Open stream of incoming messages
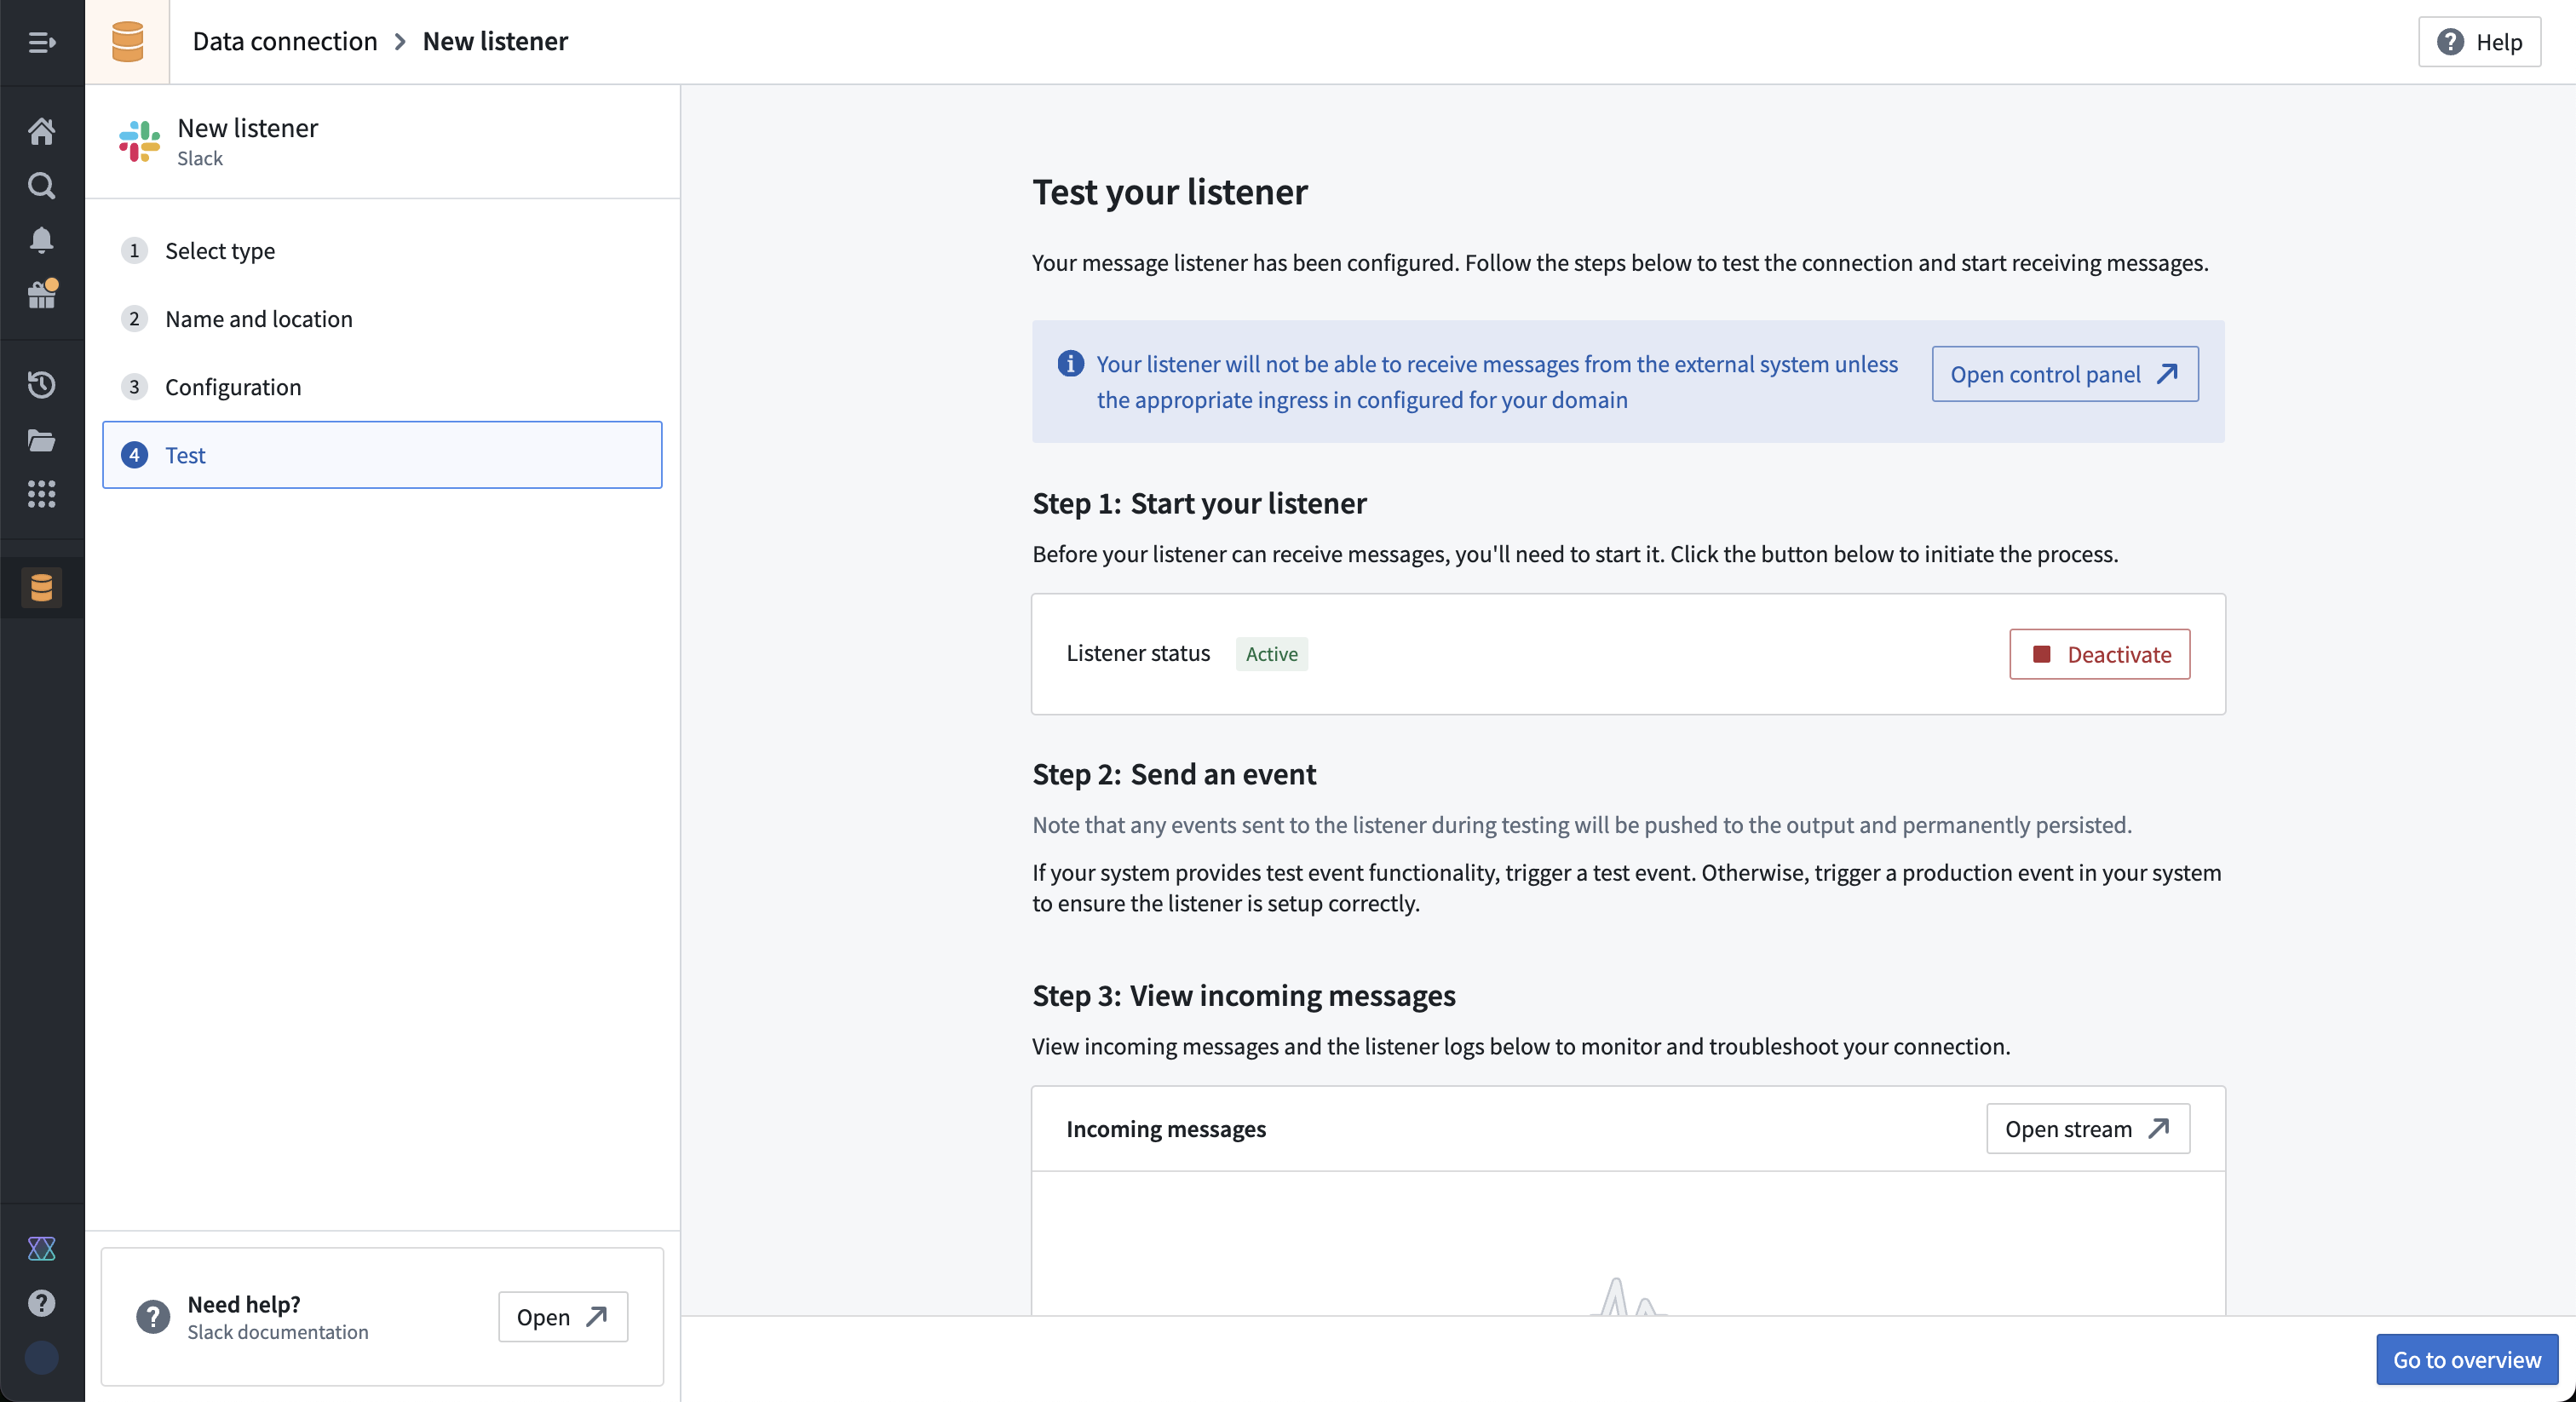 point(2087,1129)
